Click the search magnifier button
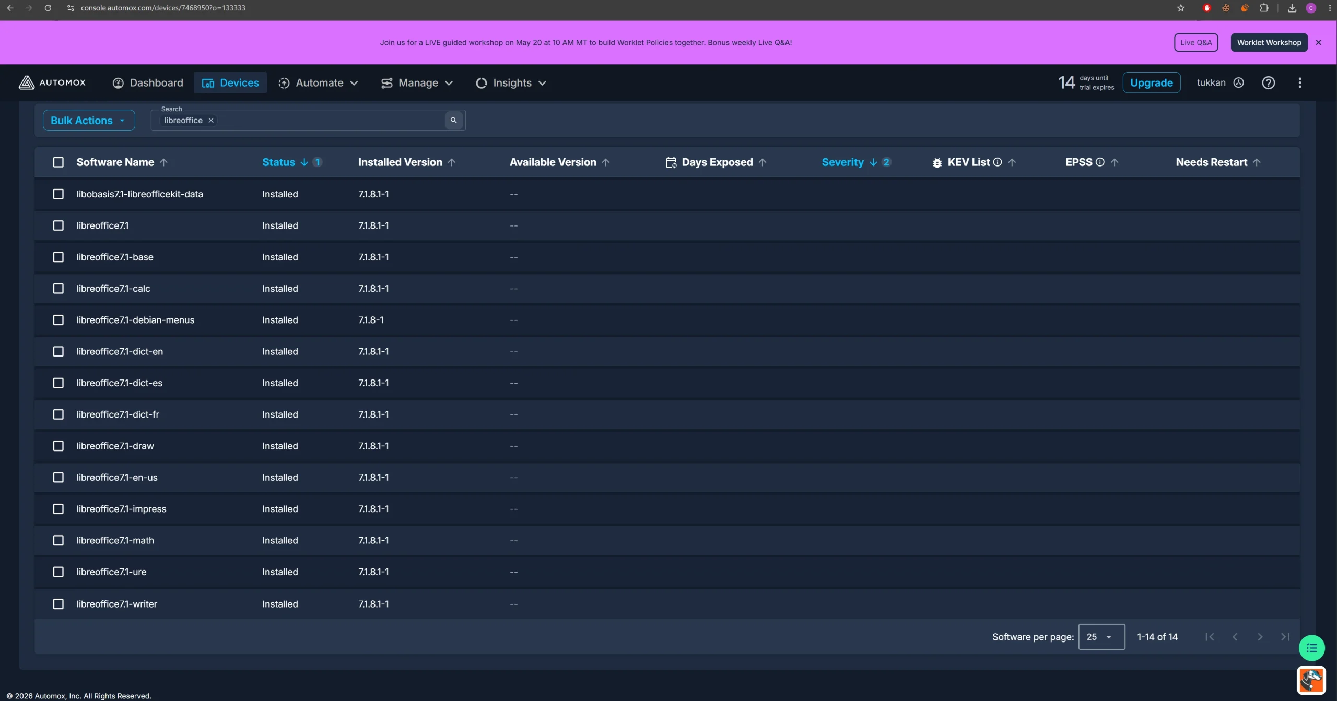 click(x=453, y=120)
